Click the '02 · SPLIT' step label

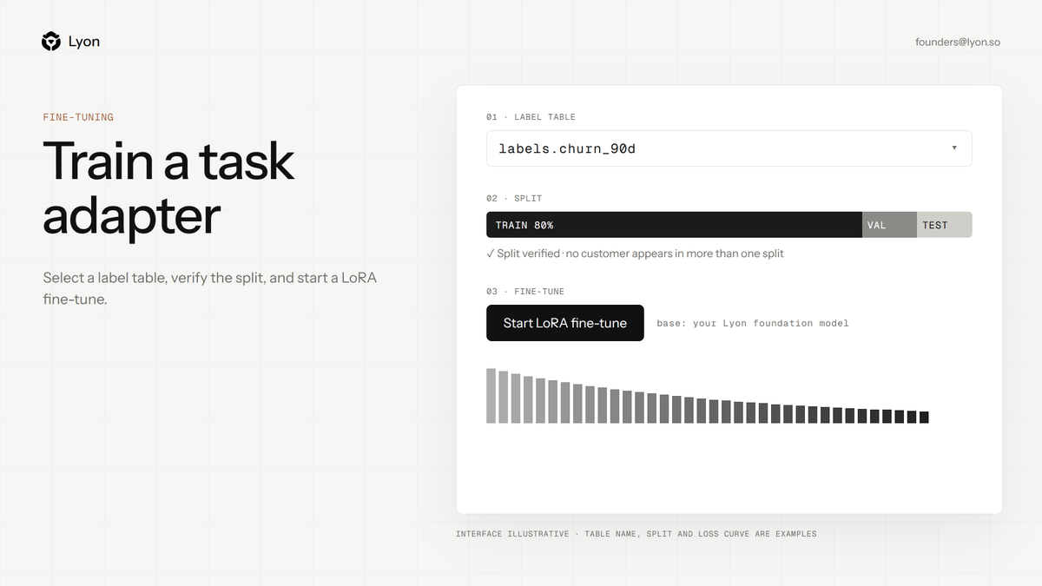[514, 199]
